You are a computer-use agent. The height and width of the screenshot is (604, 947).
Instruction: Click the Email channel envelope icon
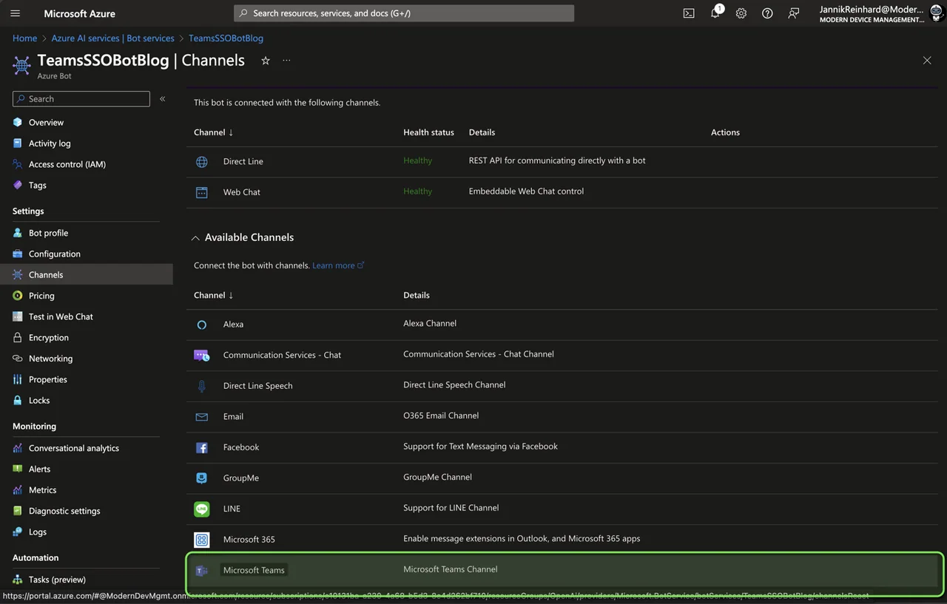(x=202, y=417)
